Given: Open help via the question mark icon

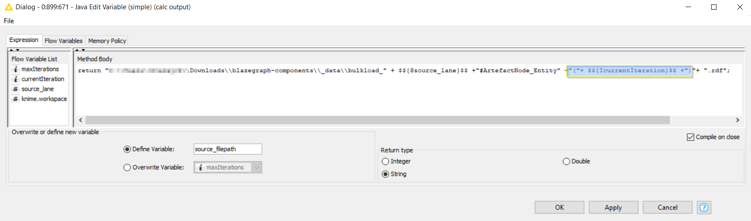Looking at the screenshot, I should point(704,207).
